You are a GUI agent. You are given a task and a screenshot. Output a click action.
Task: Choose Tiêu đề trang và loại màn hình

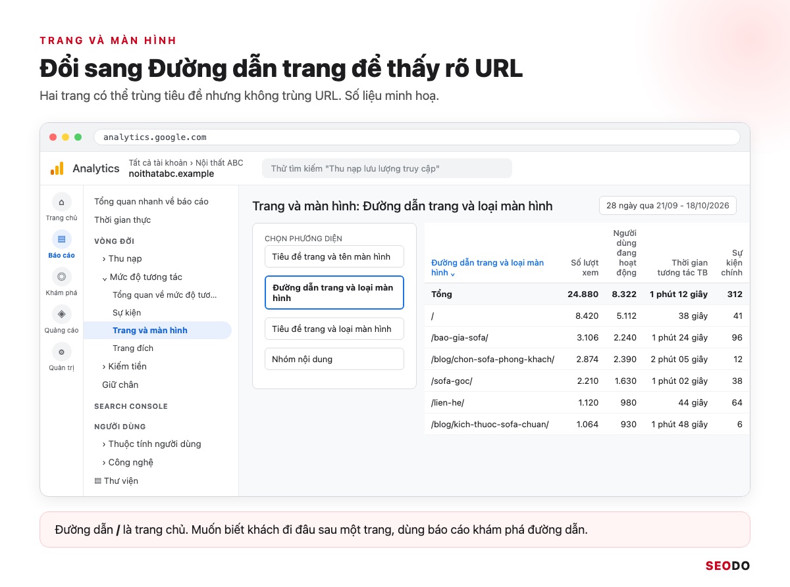tap(334, 329)
